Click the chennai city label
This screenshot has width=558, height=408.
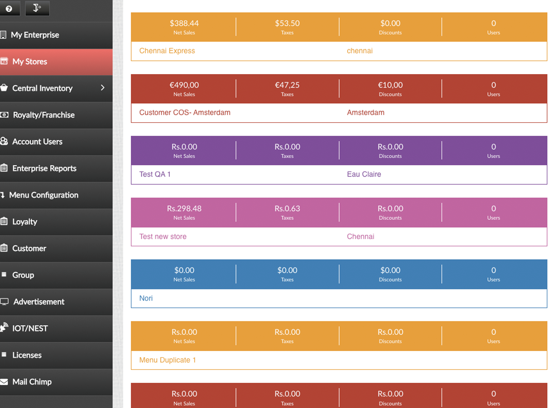pos(360,51)
